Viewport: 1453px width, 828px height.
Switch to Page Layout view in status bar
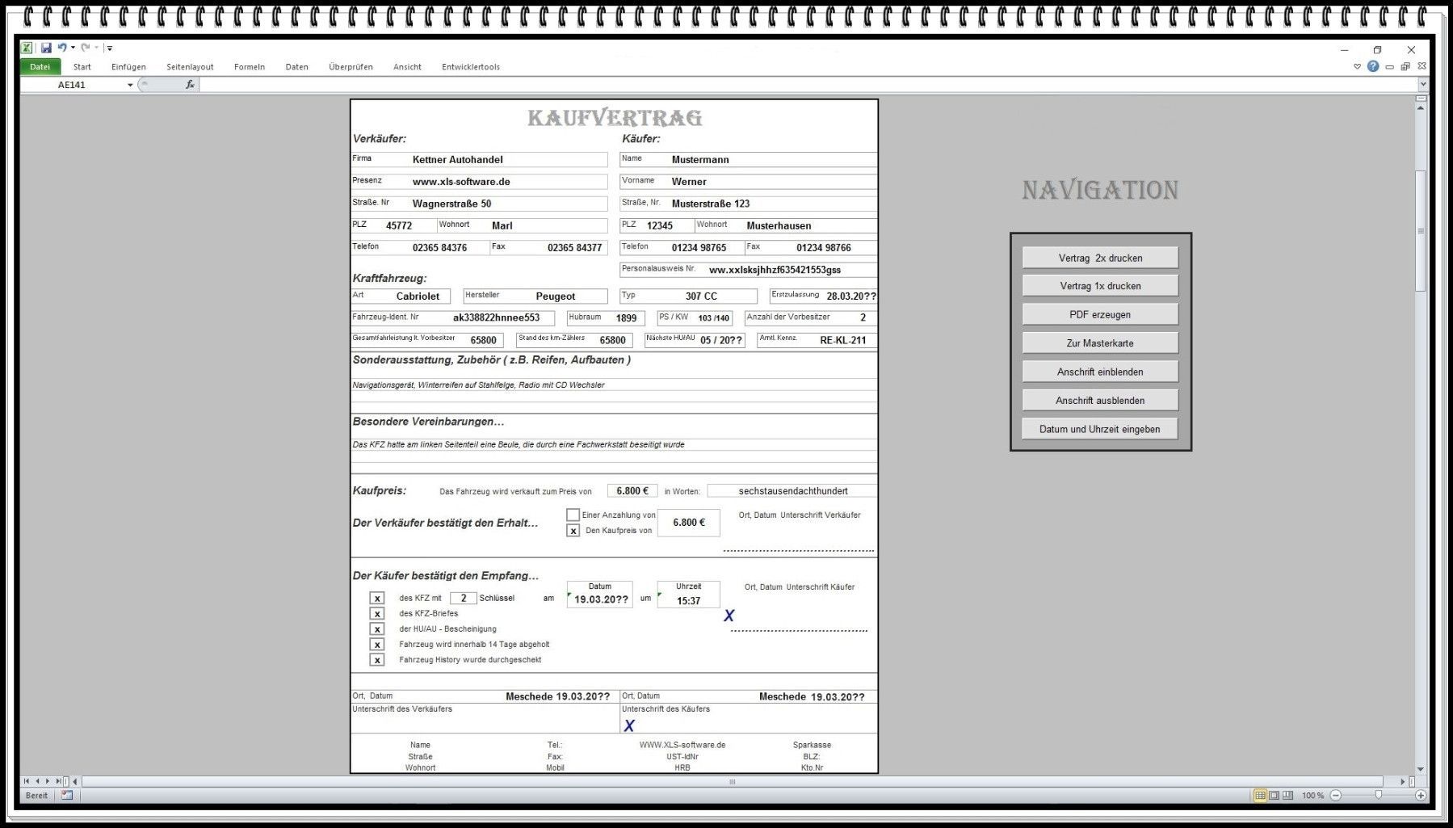tap(1274, 796)
